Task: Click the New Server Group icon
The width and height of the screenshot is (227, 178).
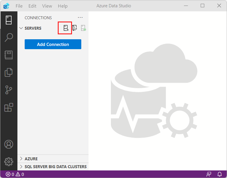Action: tap(75, 28)
